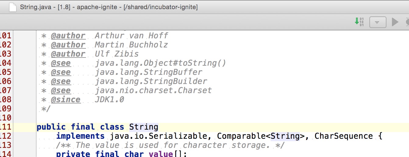Click java.nio.charset.Charset reference
This screenshot has height=157, width=409.
point(153,90)
